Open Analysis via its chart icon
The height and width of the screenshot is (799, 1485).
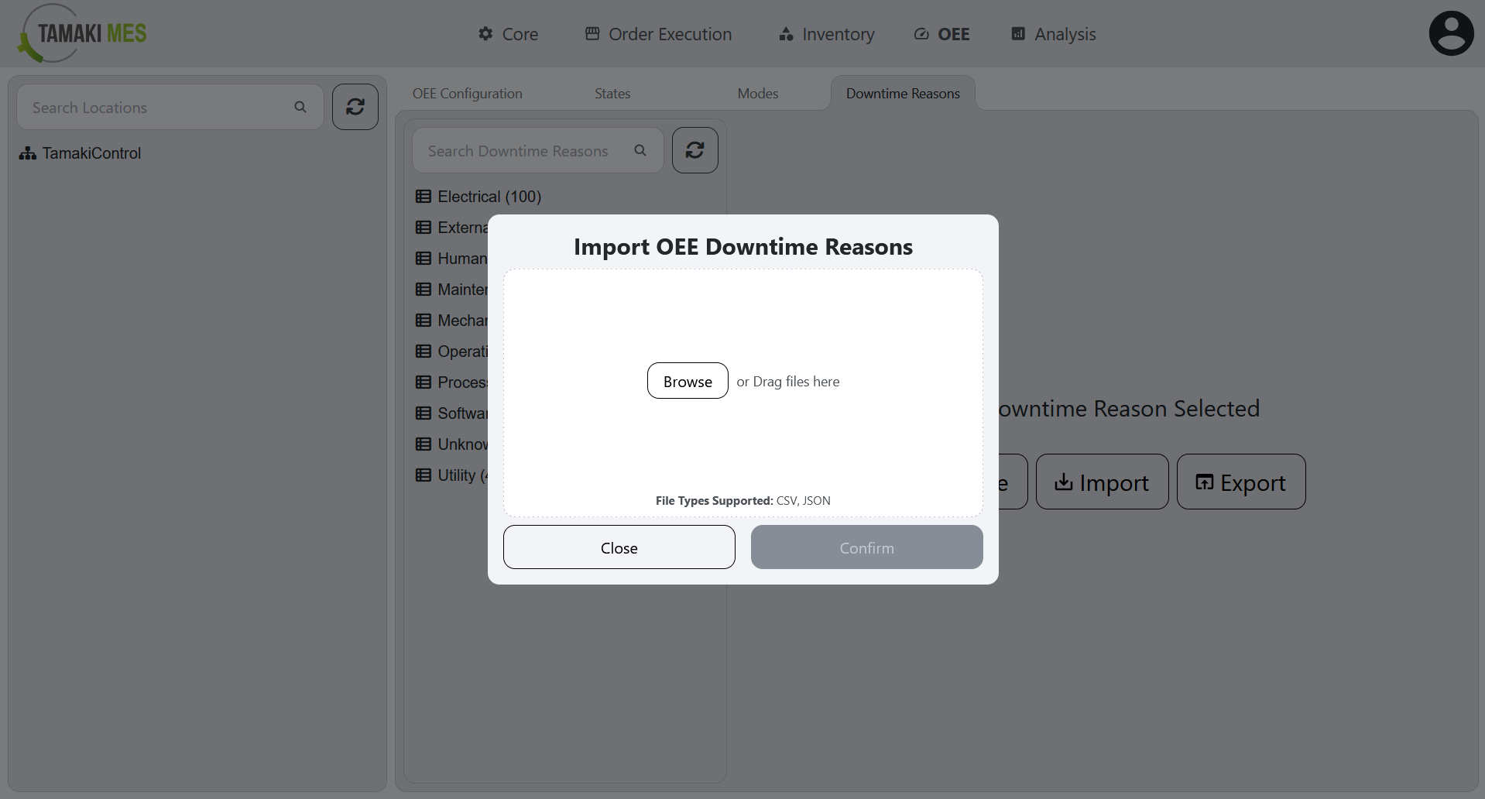1018,34
